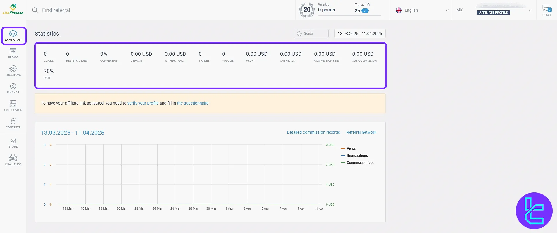Click the UK flag language icon

399,10
